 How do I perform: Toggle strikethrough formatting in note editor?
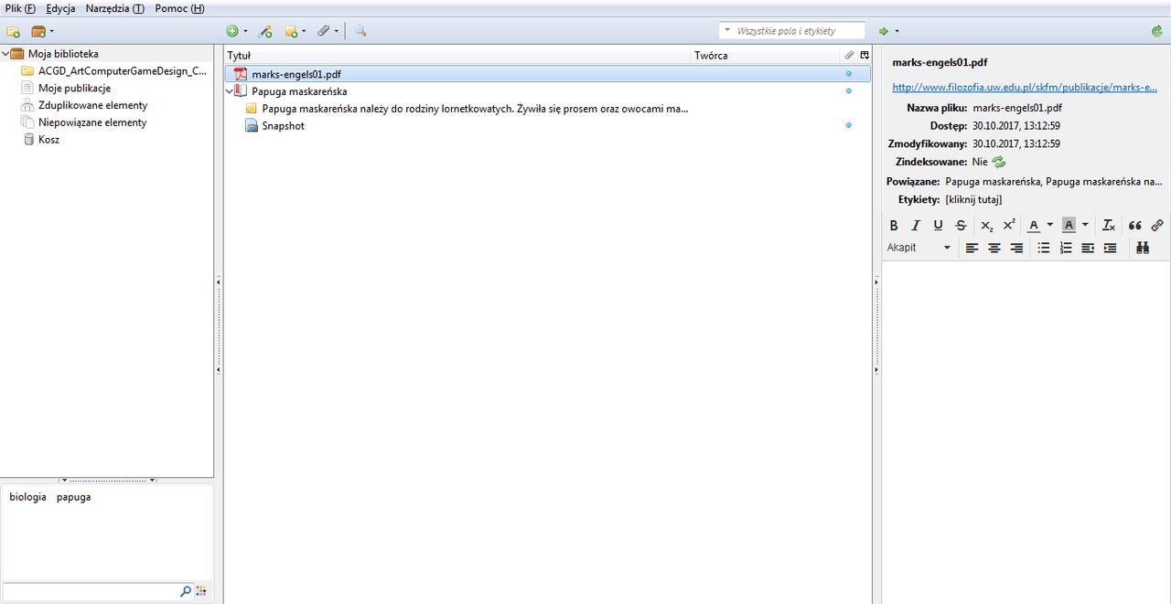(961, 225)
